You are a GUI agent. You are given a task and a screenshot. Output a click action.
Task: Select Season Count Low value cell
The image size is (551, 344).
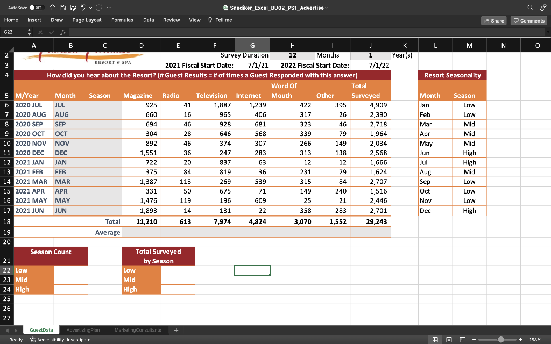pos(70,270)
